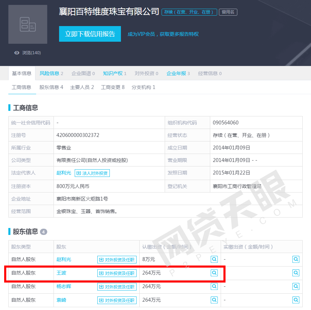Switch to 对外投资 tab
The width and height of the screenshot is (311, 310).
coord(146,73)
